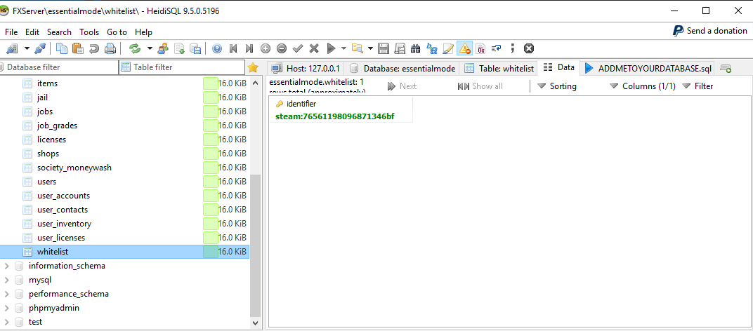
Task: Open the File menu
Action: (x=11, y=32)
